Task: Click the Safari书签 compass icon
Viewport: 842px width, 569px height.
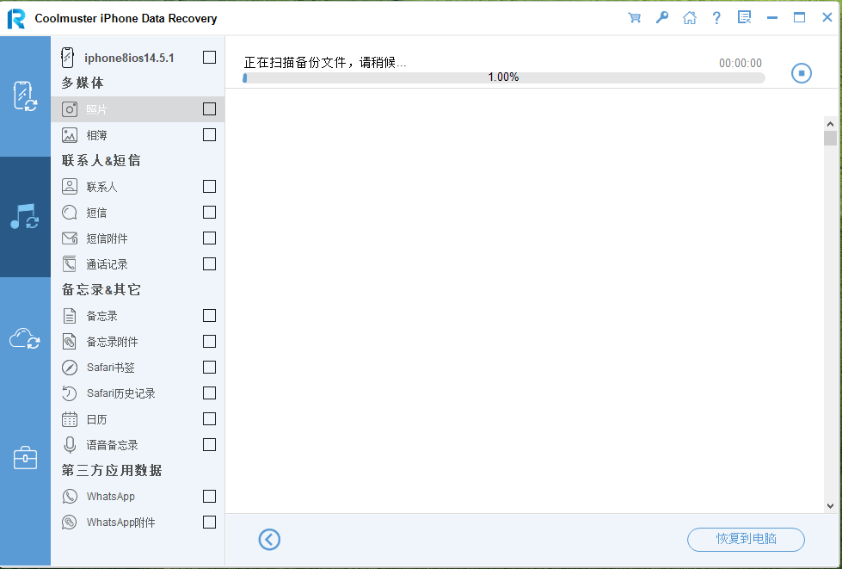Action: [x=70, y=368]
